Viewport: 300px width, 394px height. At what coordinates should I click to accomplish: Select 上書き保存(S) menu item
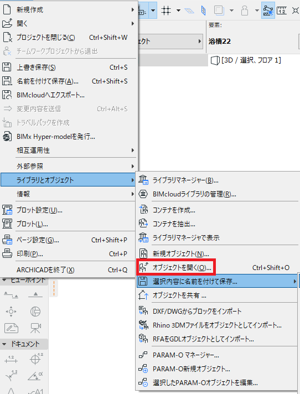(68, 68)
